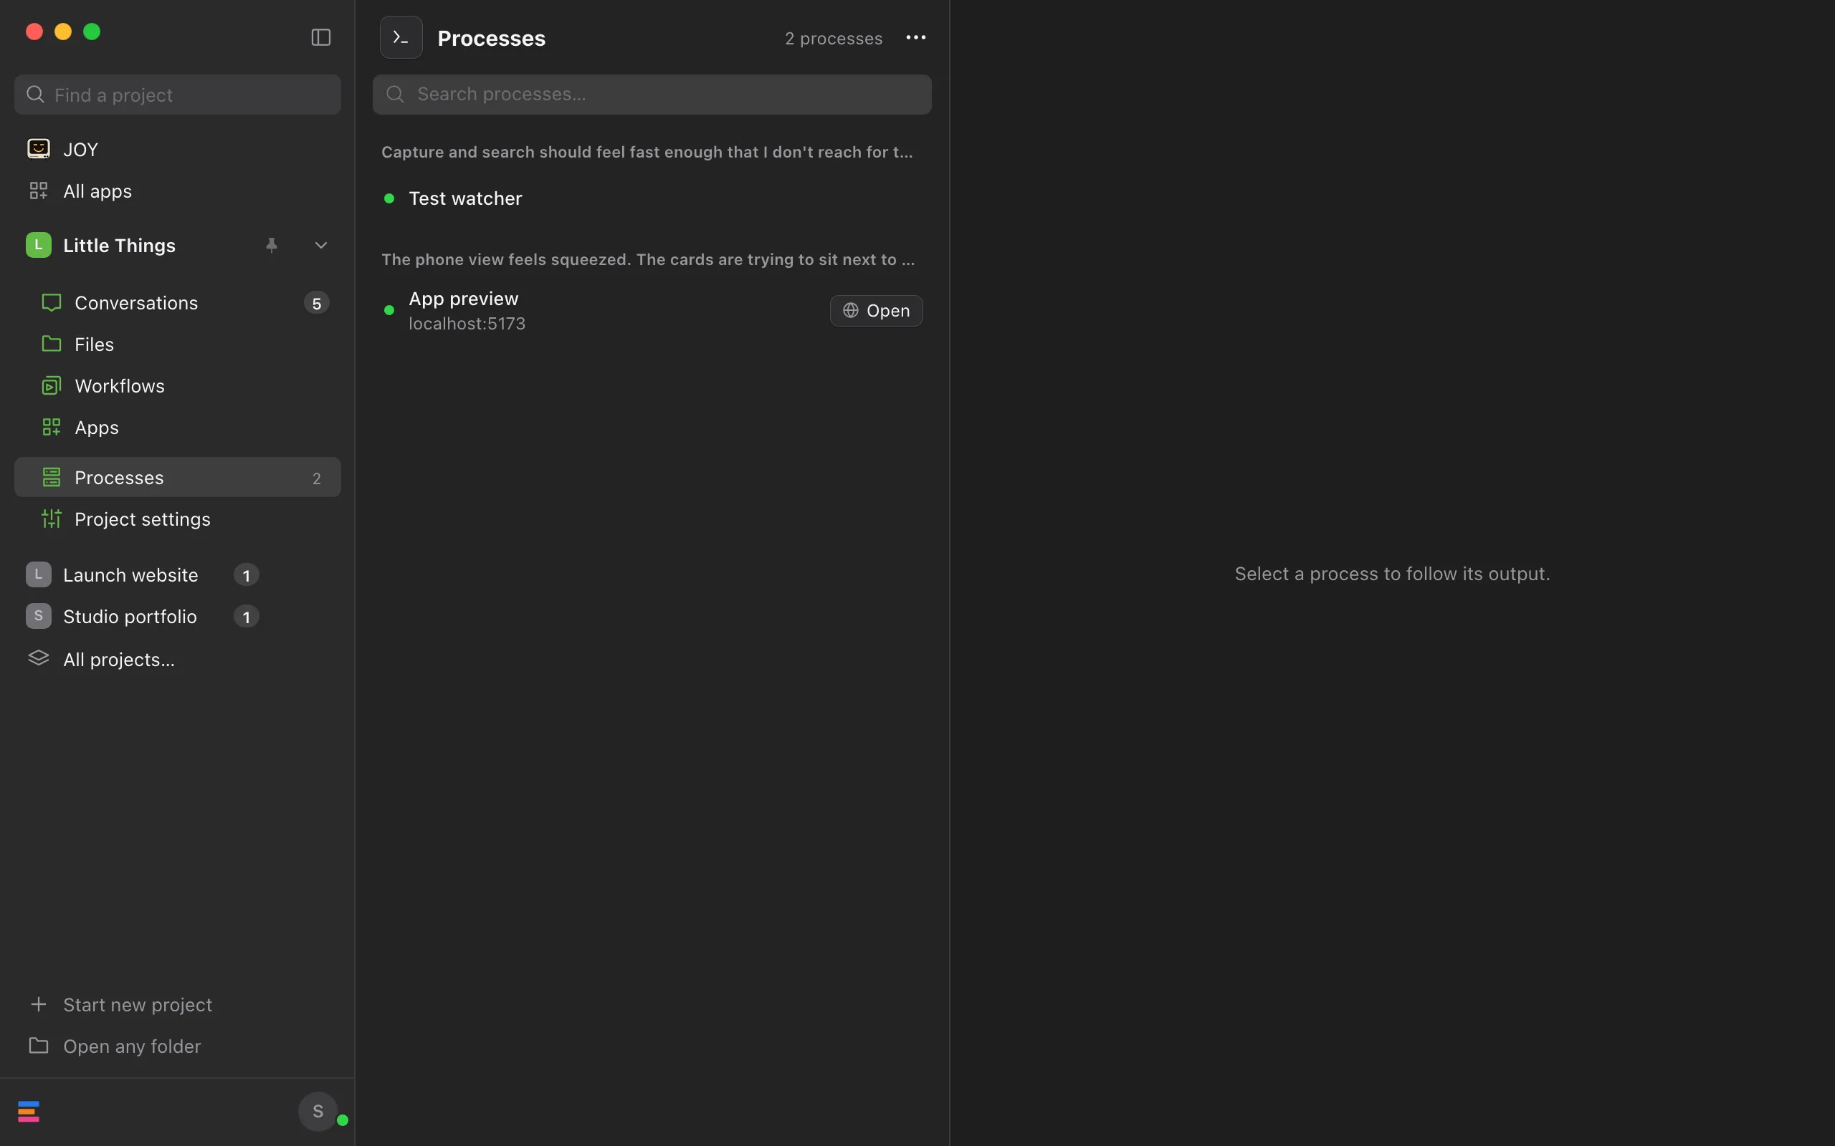Open Project settings
This screenshot has width=1835, height=1146.
(178, 519)
